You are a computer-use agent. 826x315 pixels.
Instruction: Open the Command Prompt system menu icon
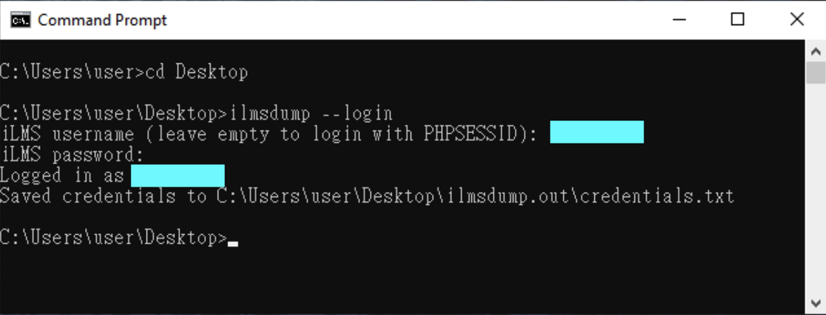[x=20, y=20]
